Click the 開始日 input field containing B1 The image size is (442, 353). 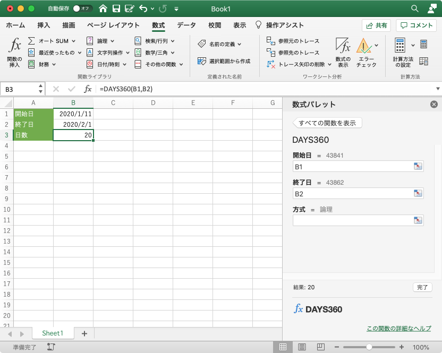(x=358, y=167)
